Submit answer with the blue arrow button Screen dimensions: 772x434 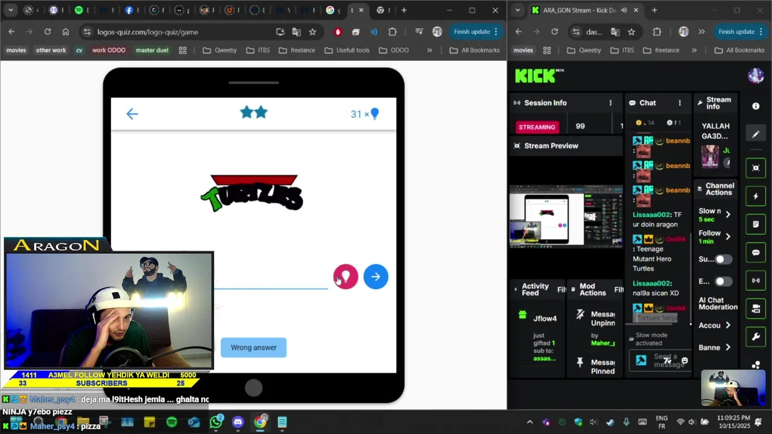click(376, 277)
